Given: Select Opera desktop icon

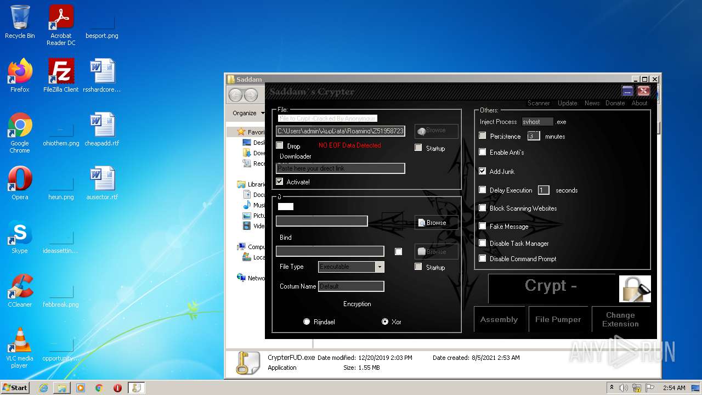Looking at the screenshot, I should point(20,183).
